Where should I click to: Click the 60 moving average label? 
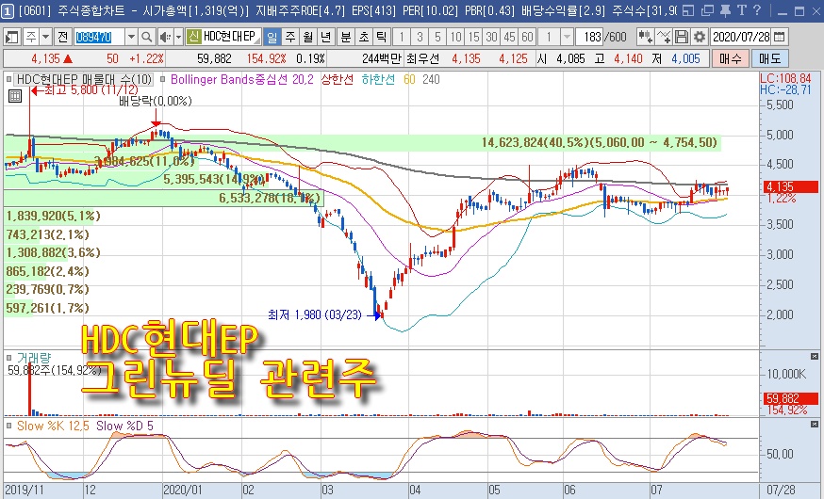tap(409, 79)
